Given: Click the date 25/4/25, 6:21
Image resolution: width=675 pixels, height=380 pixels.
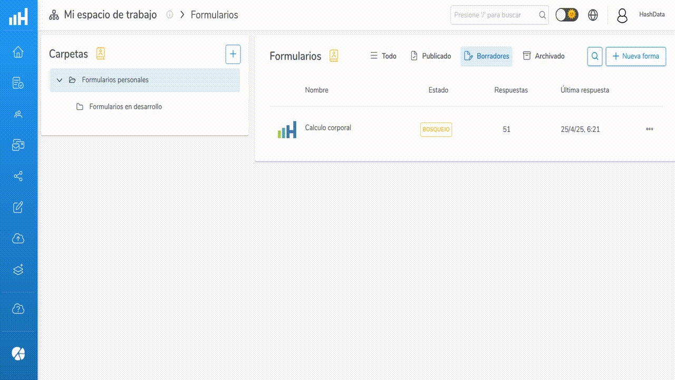Looking at the screenshot, I should pos(580,129).
